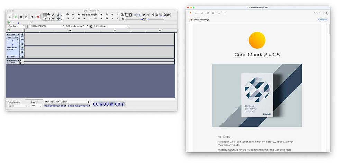
Task: Click the selection end time field
Action: [79, 106]
